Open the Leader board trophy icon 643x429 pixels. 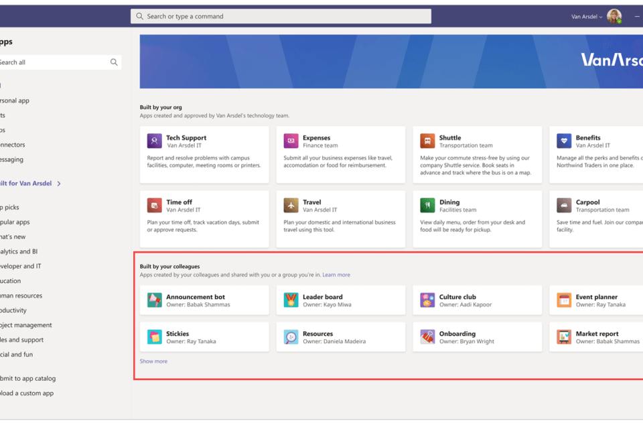coord(291,300)
